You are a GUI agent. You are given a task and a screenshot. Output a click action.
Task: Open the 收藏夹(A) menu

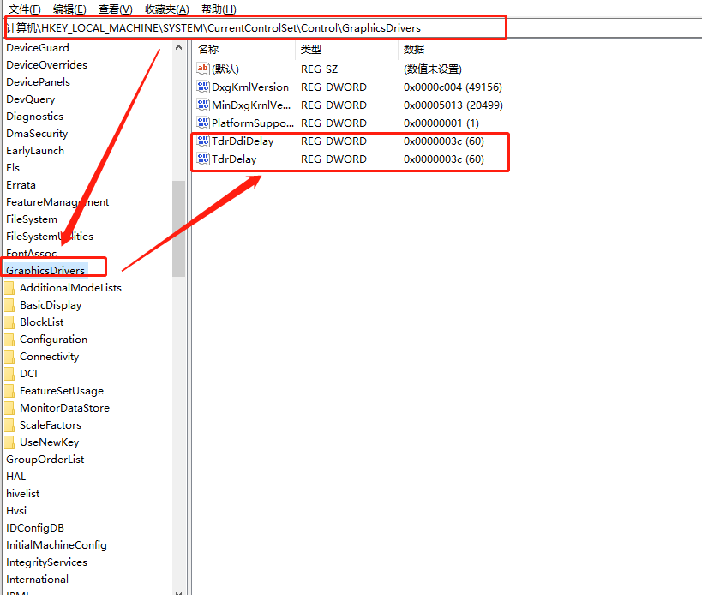pos(167,9)
